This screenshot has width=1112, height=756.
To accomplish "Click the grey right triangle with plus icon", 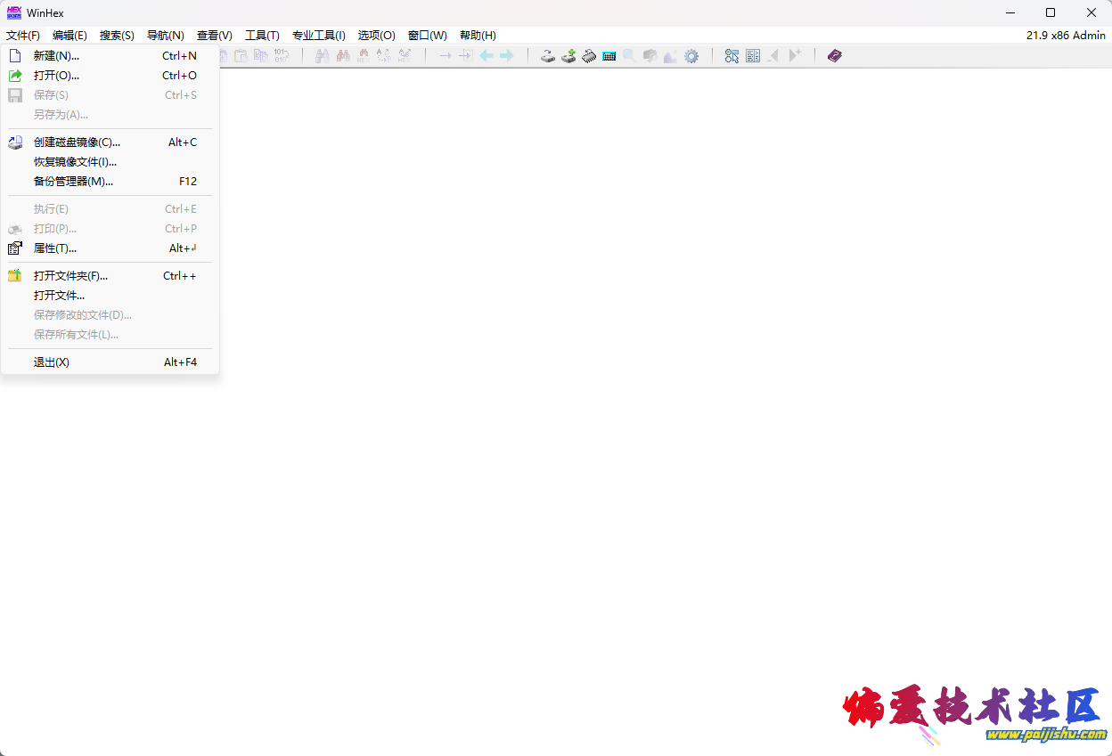I will 794,55.
